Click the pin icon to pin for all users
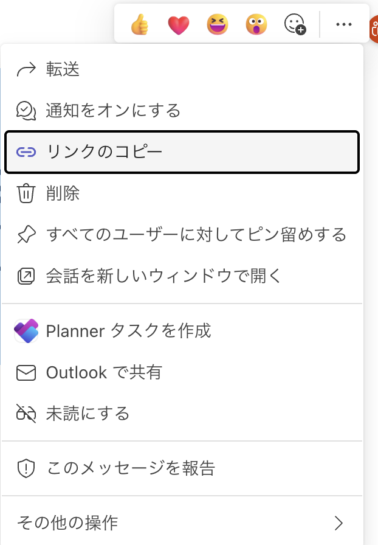 click(26, 235)
